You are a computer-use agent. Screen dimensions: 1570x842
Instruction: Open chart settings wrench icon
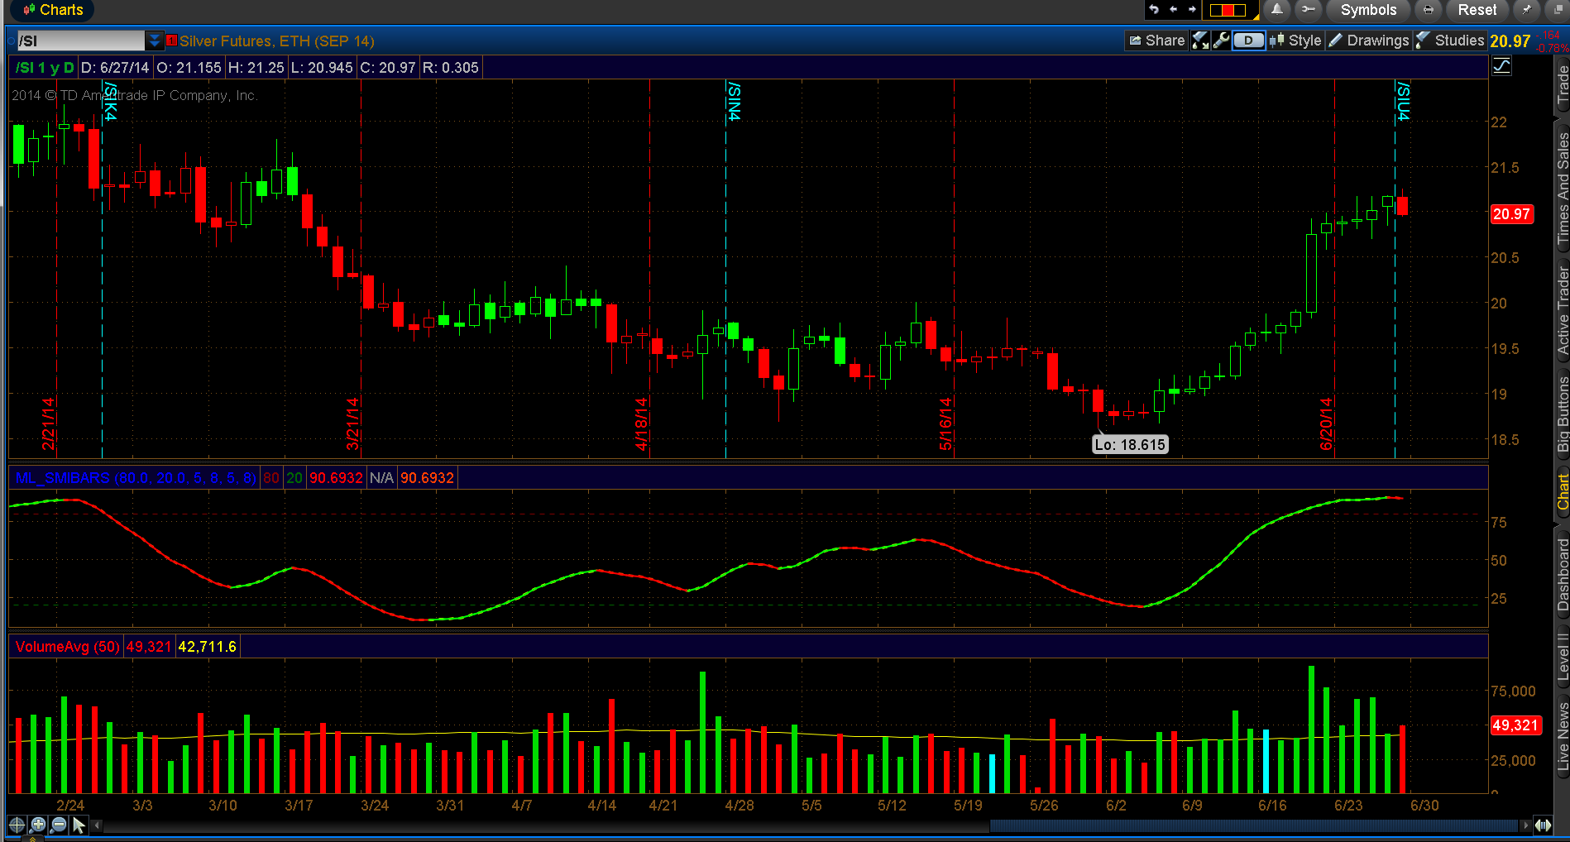pos(1221,41)
